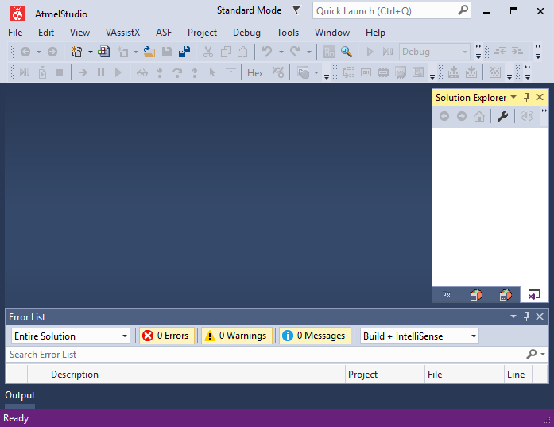
Task: Click the Open File folder icon
Action: [148, 52]
